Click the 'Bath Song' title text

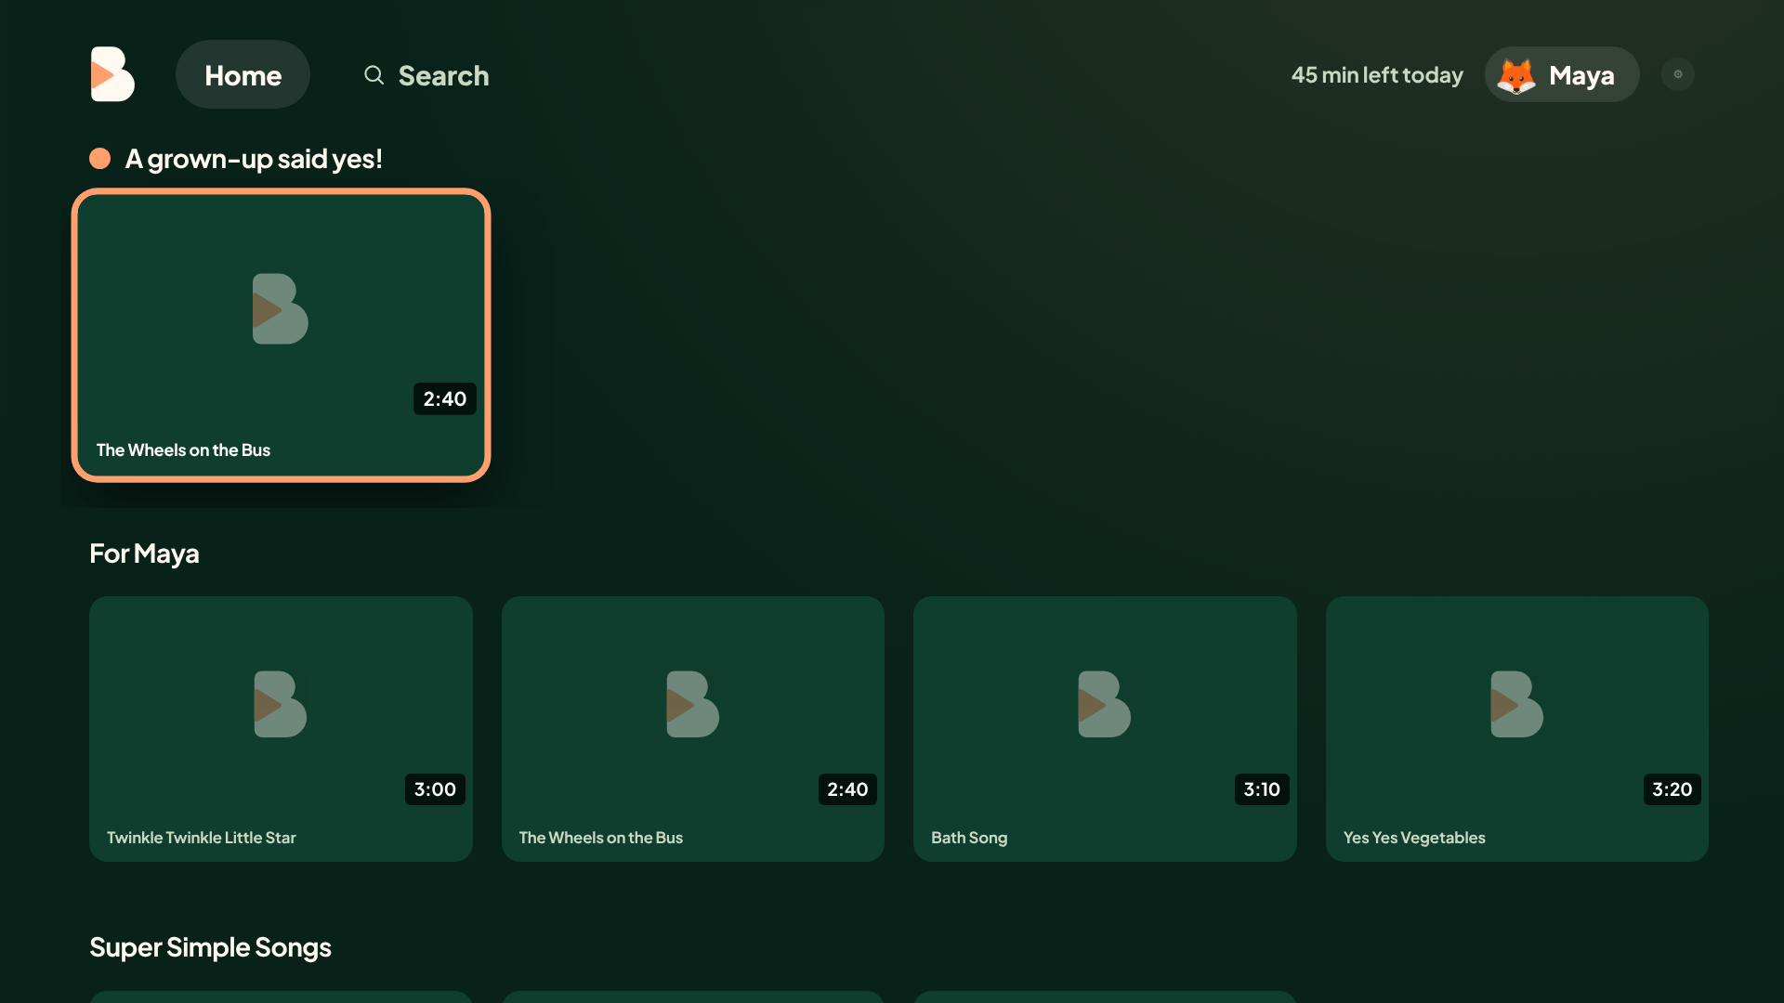(969, 838)
